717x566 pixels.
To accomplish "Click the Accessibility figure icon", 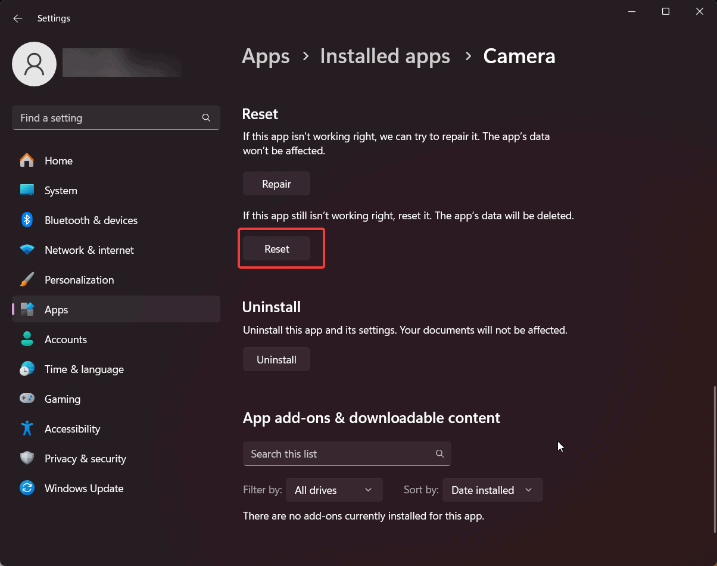I will 27,429.
